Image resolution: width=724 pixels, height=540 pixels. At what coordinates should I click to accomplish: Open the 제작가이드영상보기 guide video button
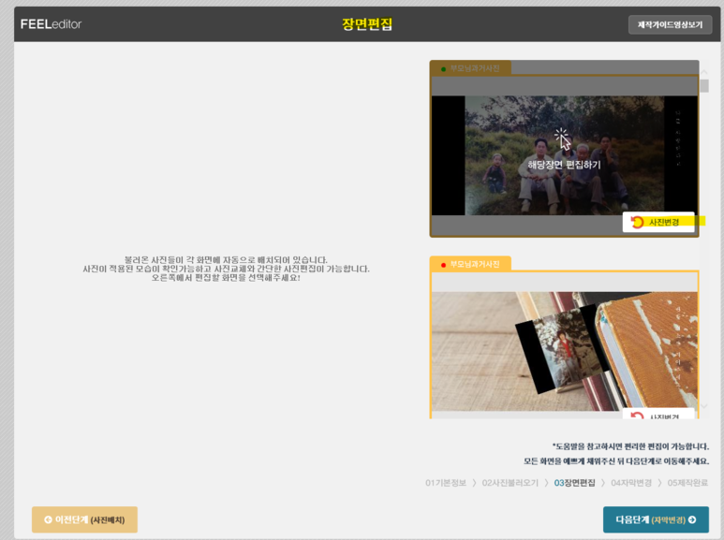[x=670, y=24]
